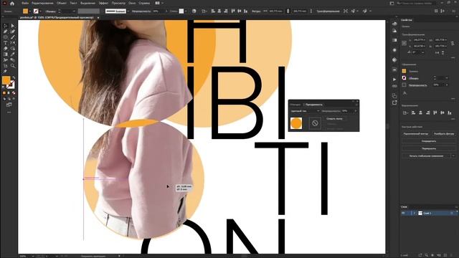The height and width of the screenshot is (258, 459).
Task: Select the Type tool
Action: [x=5, y=43]
